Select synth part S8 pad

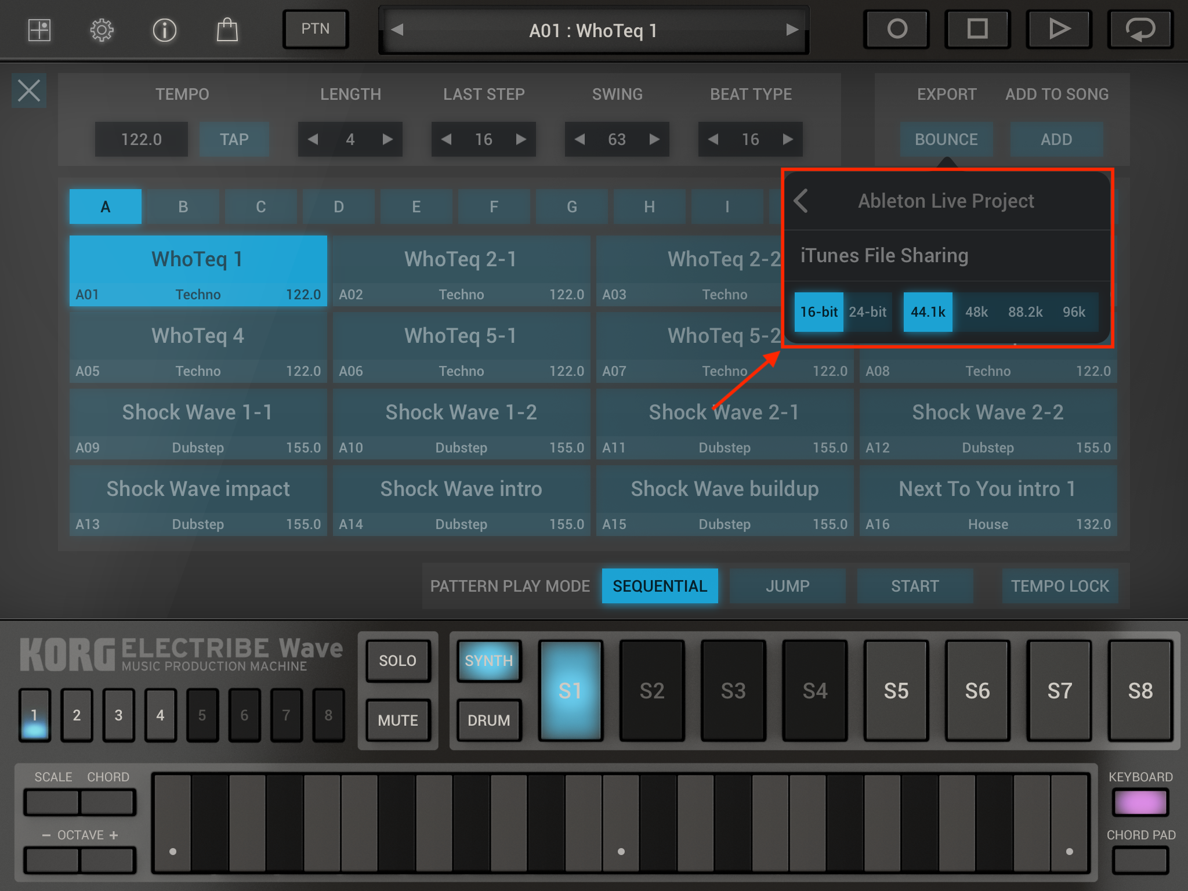point(1140,690)
